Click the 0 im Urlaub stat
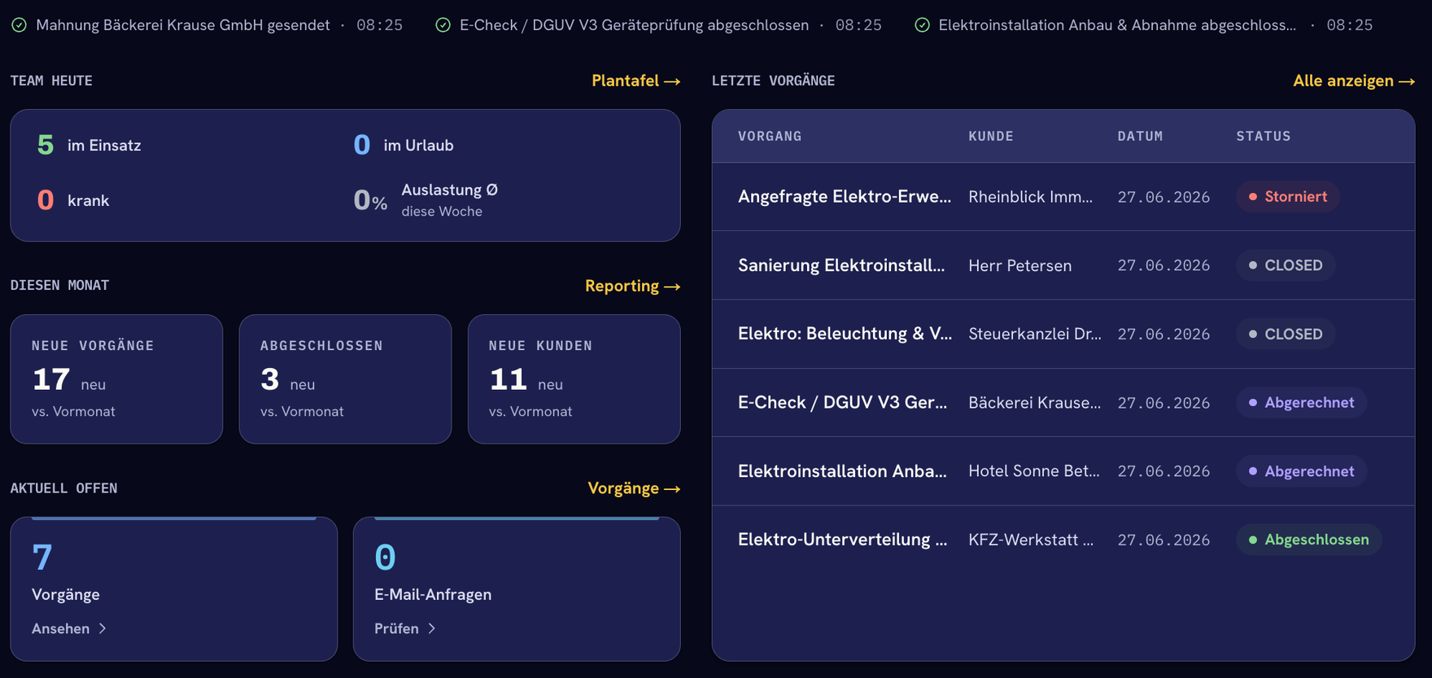The width and height of the screenshot is (1432, 678). 404,146
